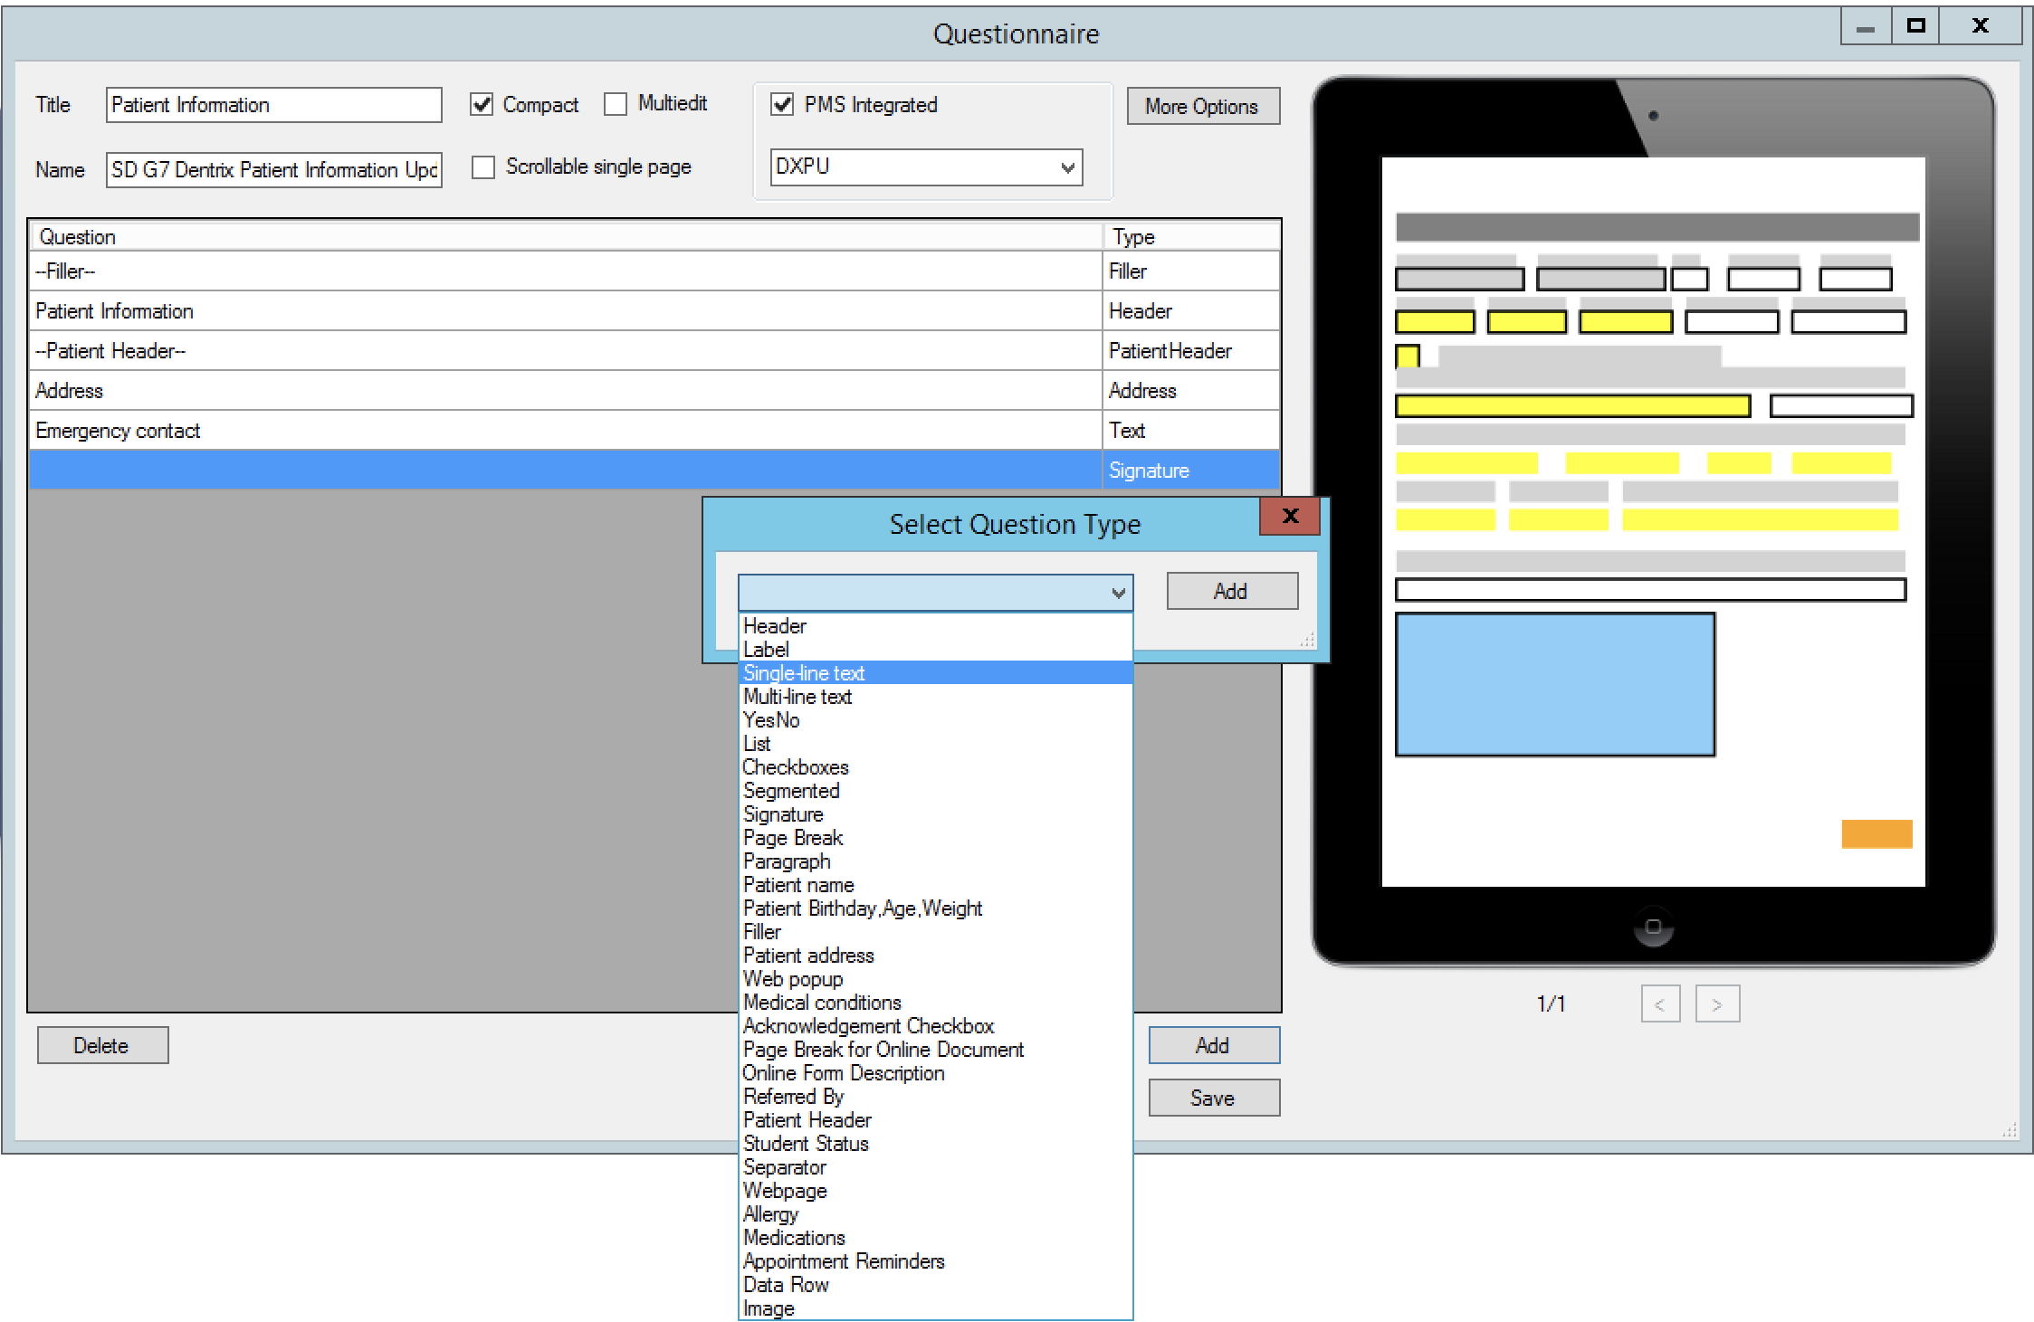Viewport: 2034px width, 1322px height.
Task: Click the Type column header
Action: point(1191,236)
